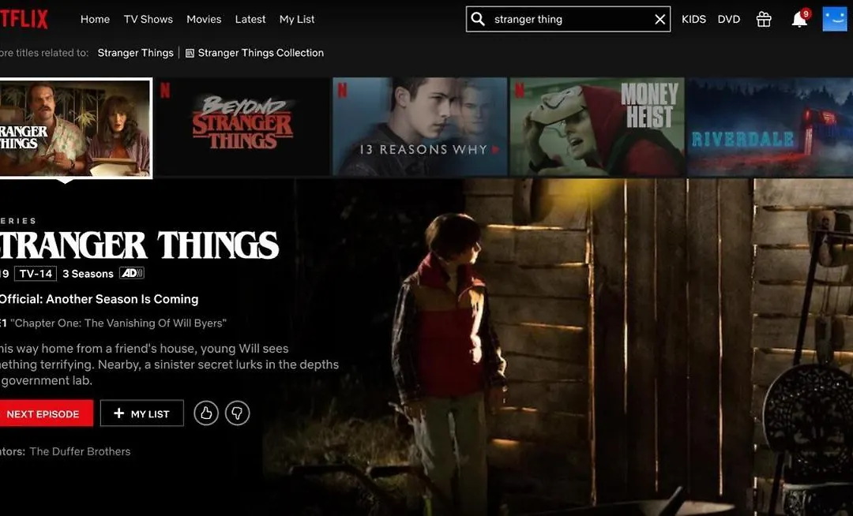Click the large Stranger Things title
The width and height of the screenshot is (853, 516).
(139, 245)
